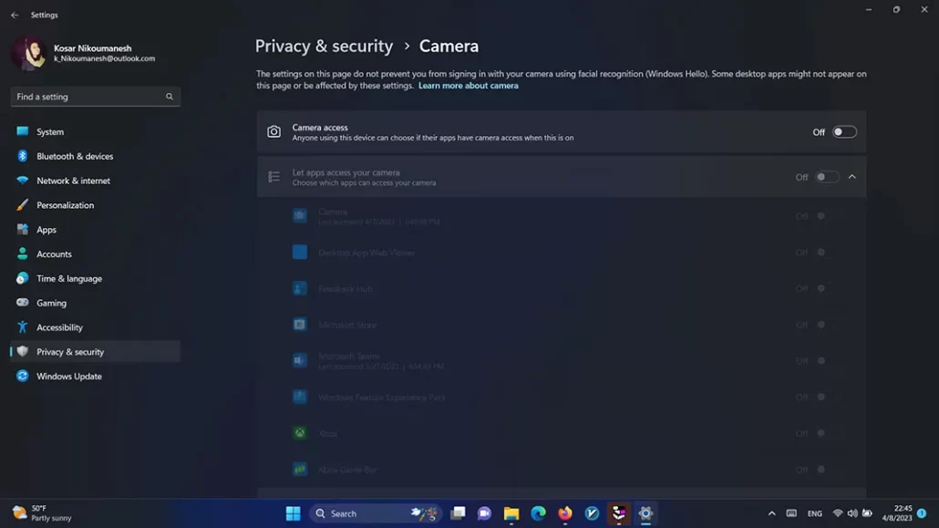Click the Bluetooth & devices sidebar icon
This screenshot has width=939, height=528.
click(23, 156)
